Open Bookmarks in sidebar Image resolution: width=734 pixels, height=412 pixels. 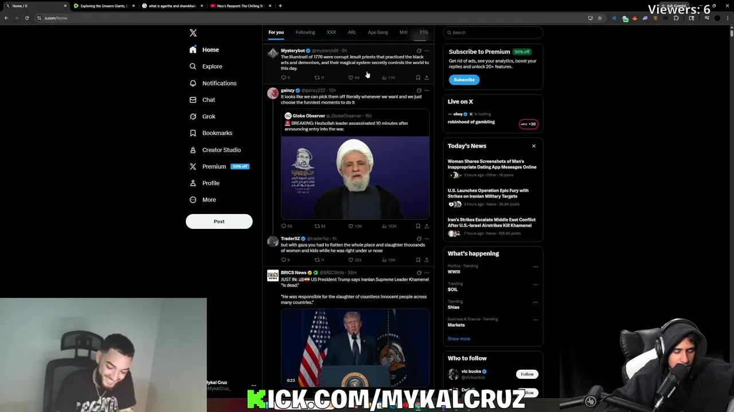point(211,133)
